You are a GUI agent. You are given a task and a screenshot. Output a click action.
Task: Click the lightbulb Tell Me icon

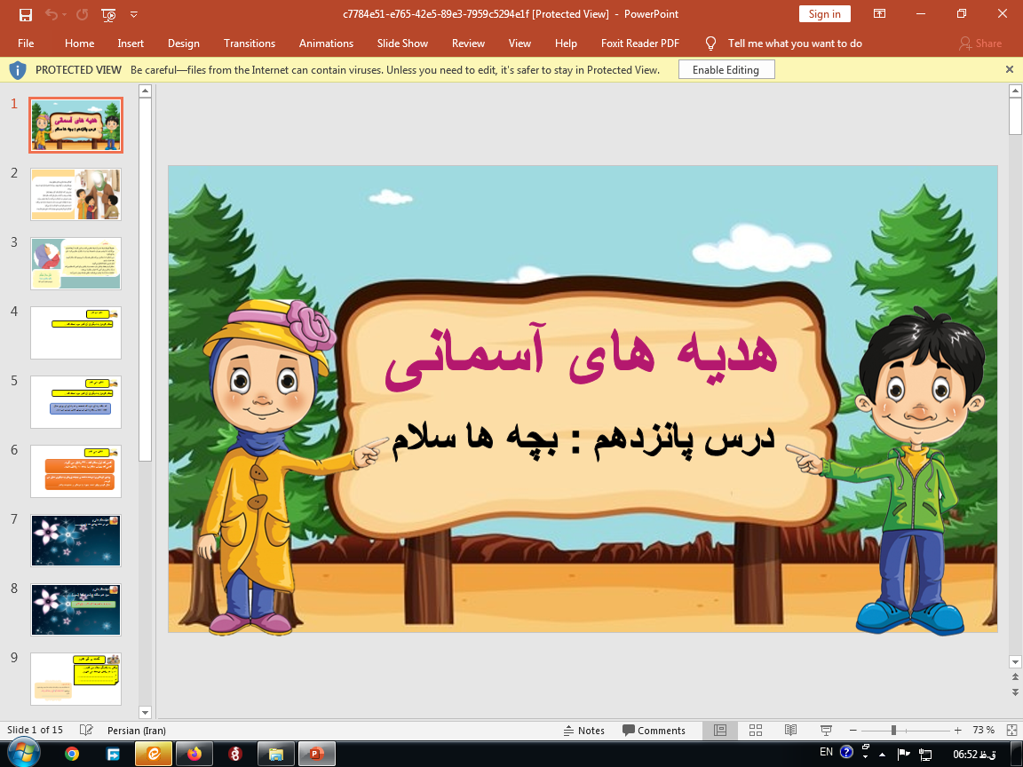[710, 43]
